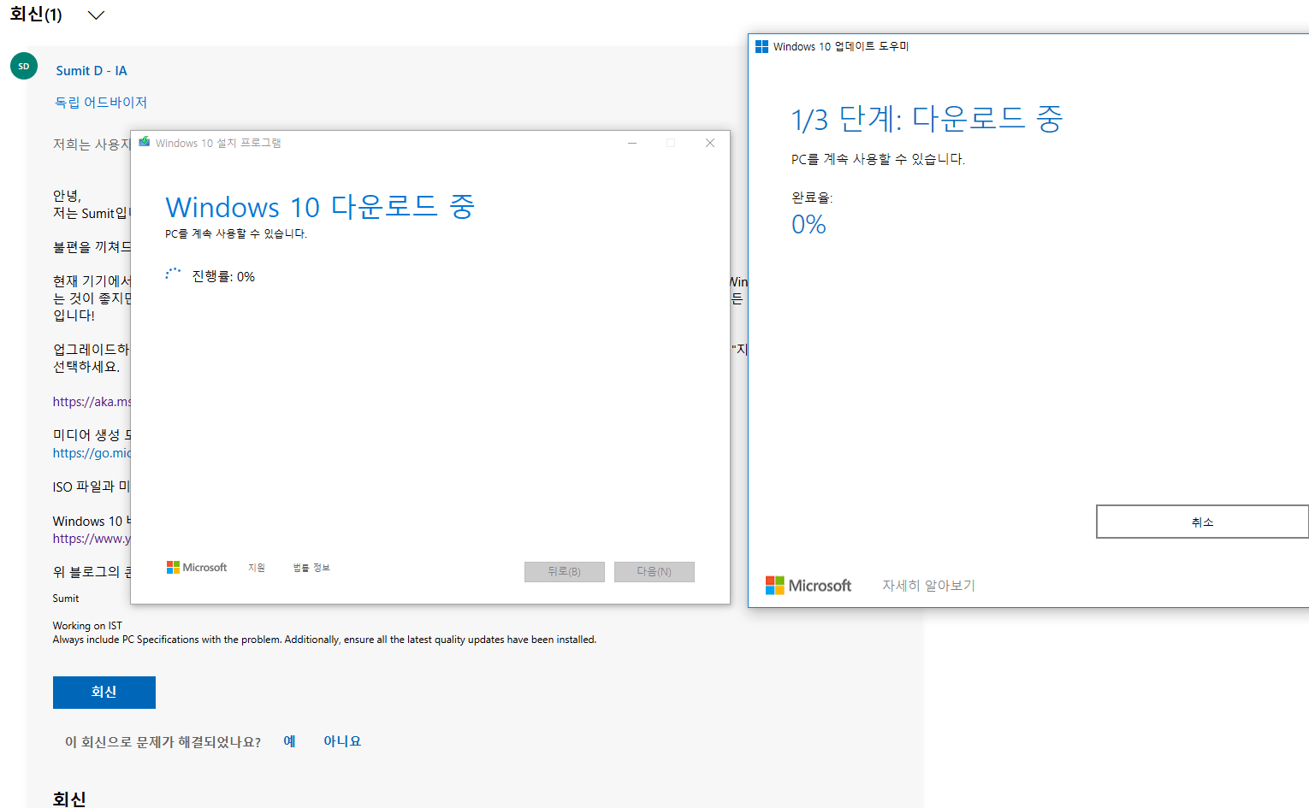Viewport: 1309px width, 808px height.
Task: Click the 뒤로(B) button
Action: (565, 572)
